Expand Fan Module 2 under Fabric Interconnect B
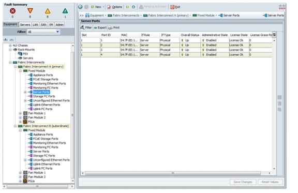Image resolution: width=298 pixels, height=193 pixels. [20, 177]
